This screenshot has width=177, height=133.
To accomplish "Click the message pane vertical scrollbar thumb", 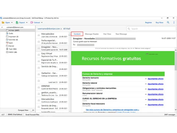I will [x=176, y=61].
